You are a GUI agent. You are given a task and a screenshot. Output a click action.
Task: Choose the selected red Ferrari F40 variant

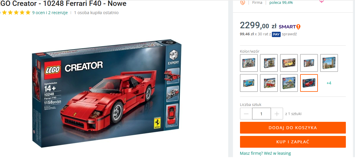(x=309, y=83)
